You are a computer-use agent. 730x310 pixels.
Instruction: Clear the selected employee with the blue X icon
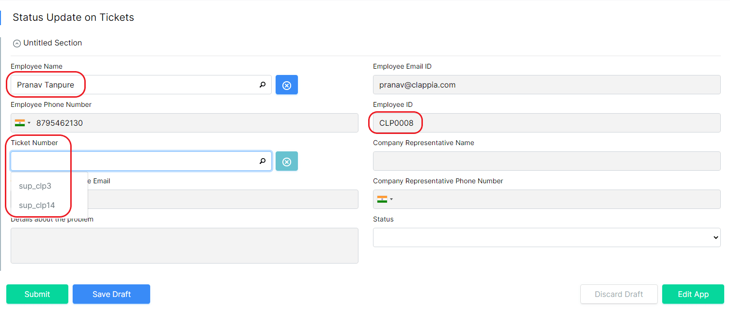[286, 85]
